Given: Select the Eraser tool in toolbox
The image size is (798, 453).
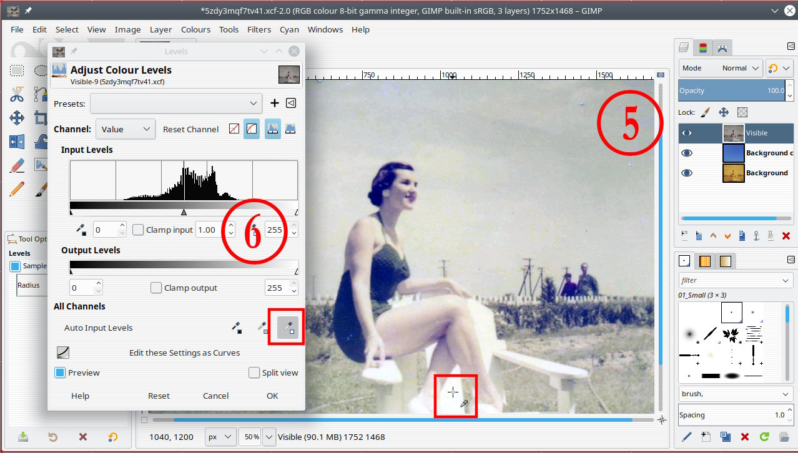Looking at the screenshot, I should 17,165.
